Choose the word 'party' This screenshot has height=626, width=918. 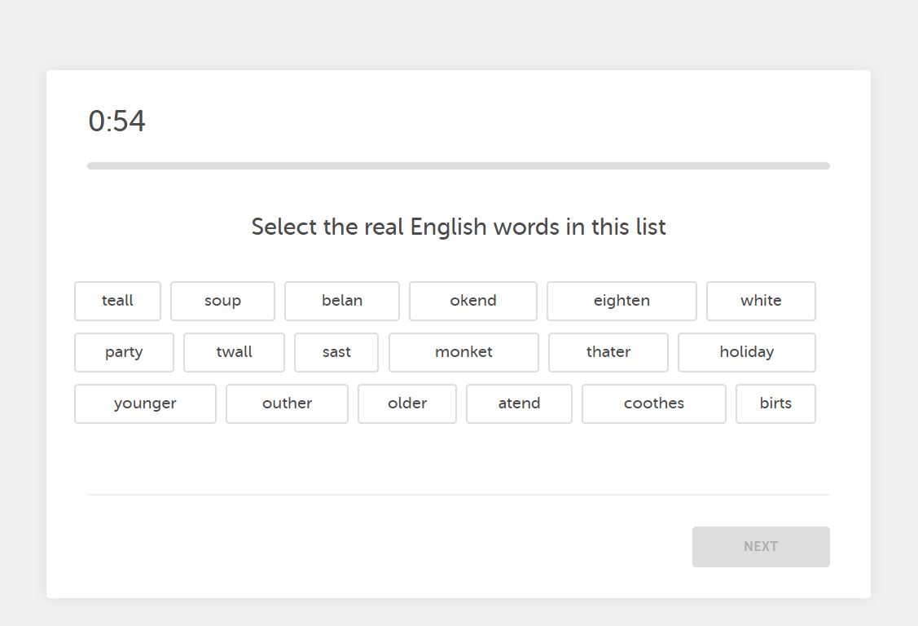pyautogui.click(x=124, y=352)
